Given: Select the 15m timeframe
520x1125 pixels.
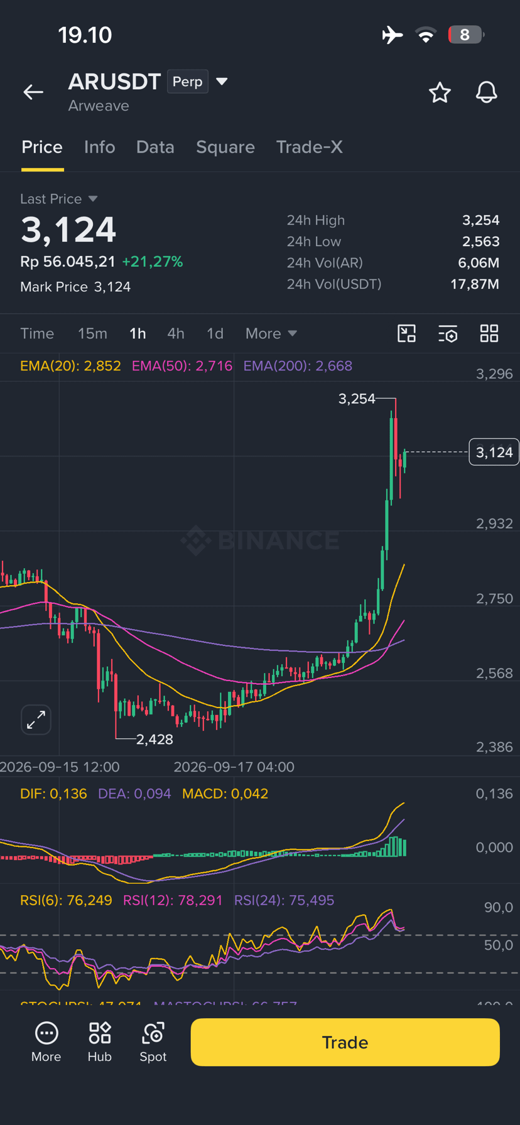Looking at the screenshot, I should (92, 333).
